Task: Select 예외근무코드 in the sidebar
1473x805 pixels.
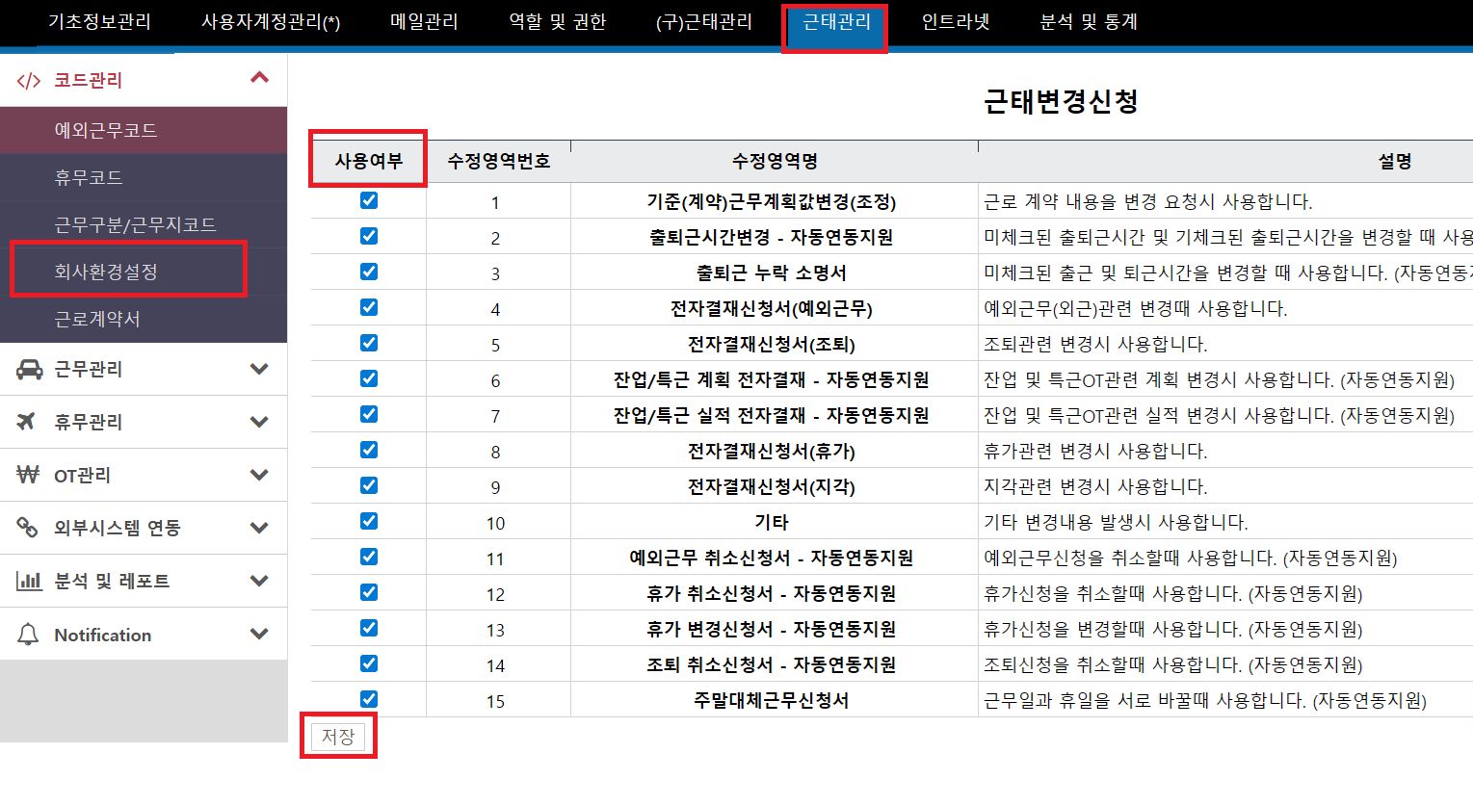Action: coord(106,130)
